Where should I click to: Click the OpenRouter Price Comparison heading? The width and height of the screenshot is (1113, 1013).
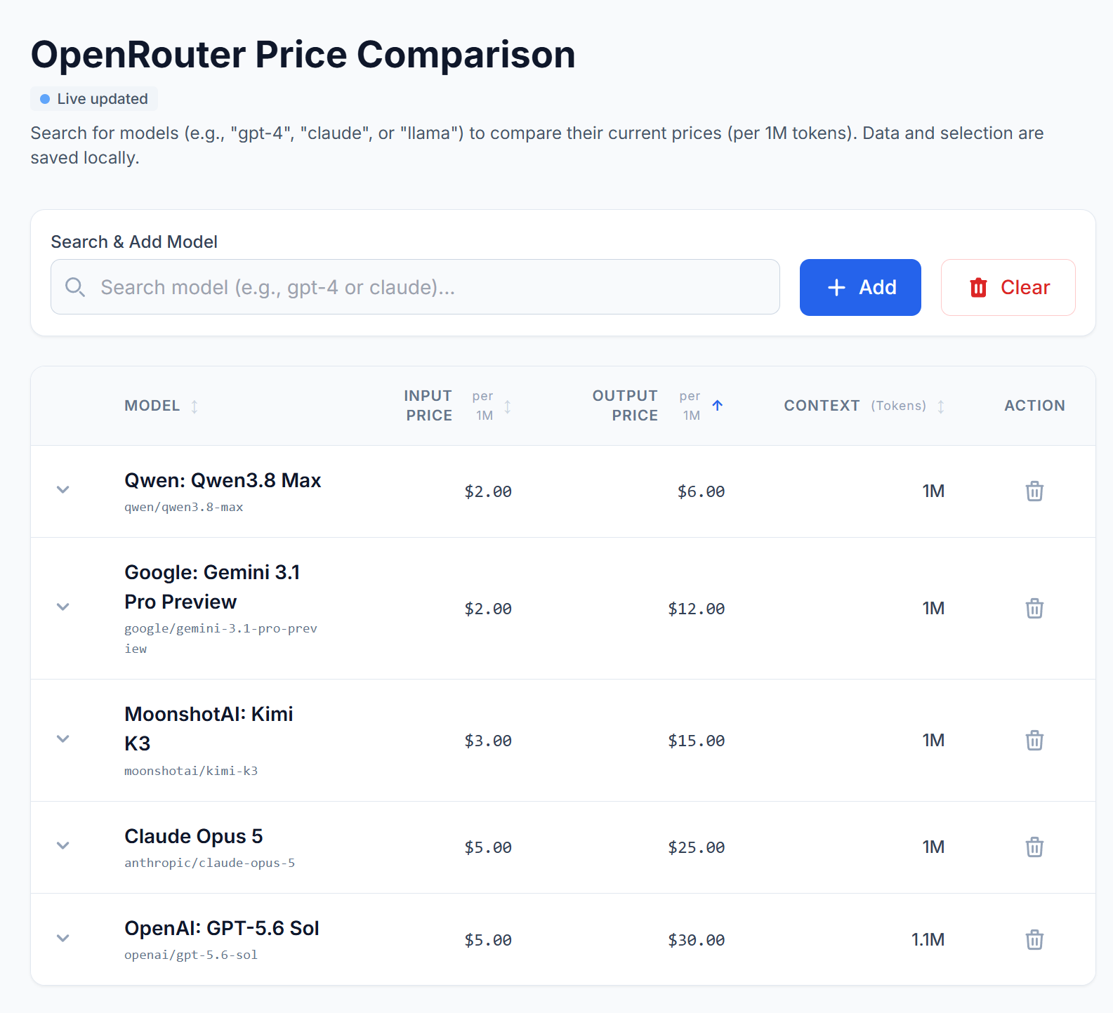[303, 54]
